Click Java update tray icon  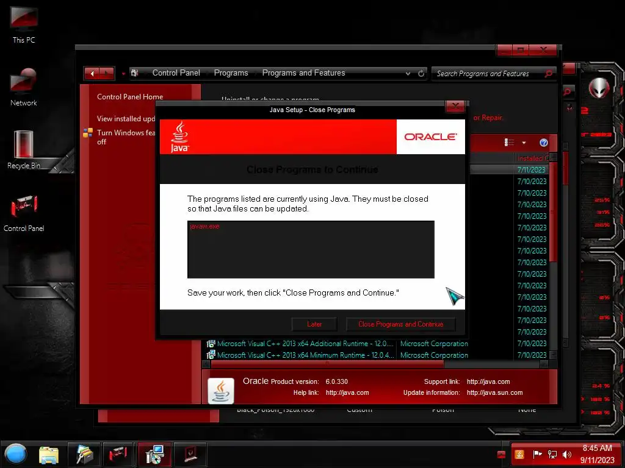[519, 455]
